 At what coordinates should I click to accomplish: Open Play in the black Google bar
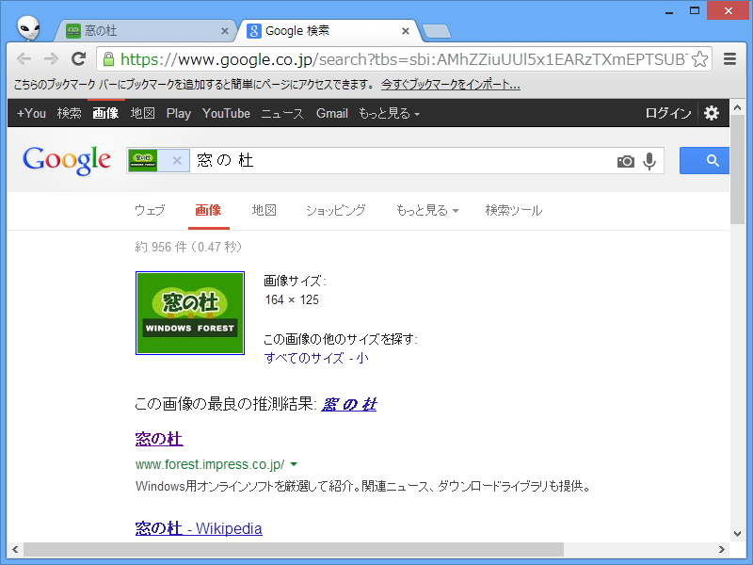coord(179,113)
